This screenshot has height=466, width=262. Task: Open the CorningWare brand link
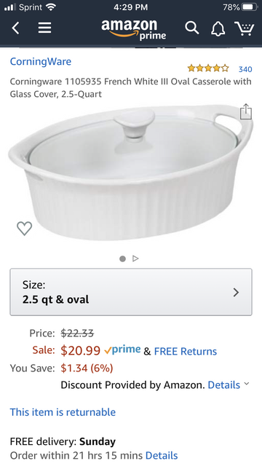pos(41,61)
